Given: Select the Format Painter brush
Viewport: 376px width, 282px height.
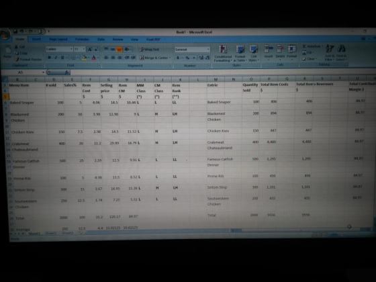Looking at the screenshot, I should click(17, 59).
